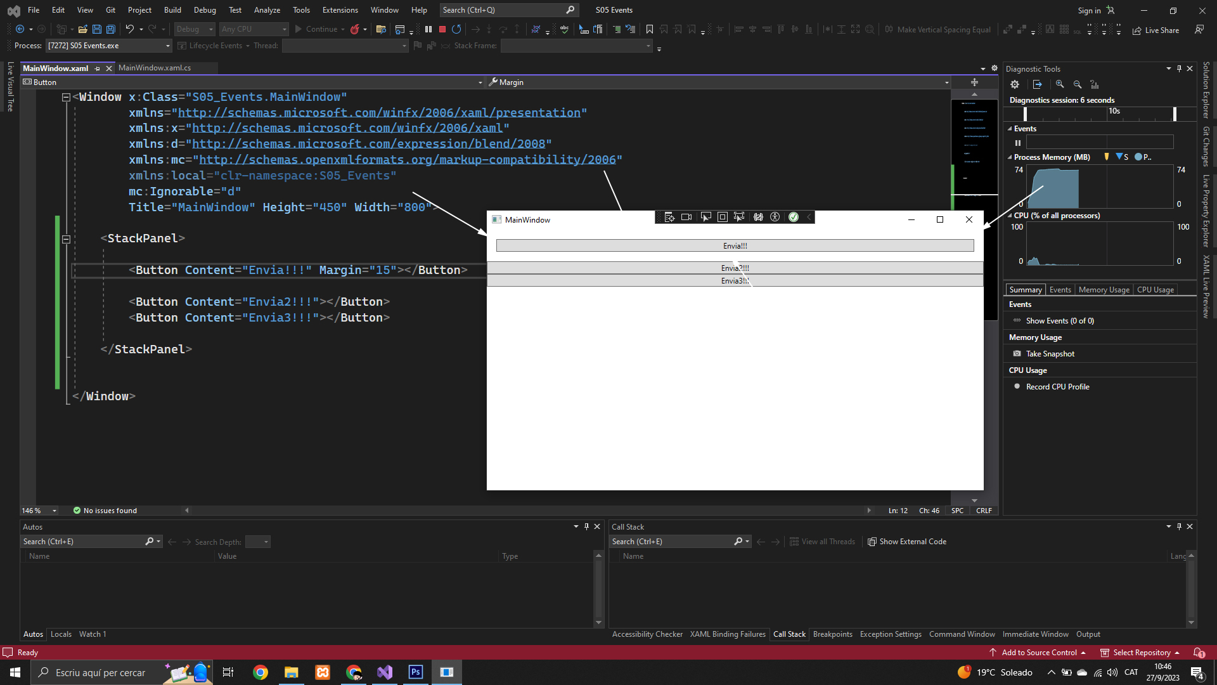Click the Envia!!! button in the running app

pyautogui.click(x=735, y=246)
